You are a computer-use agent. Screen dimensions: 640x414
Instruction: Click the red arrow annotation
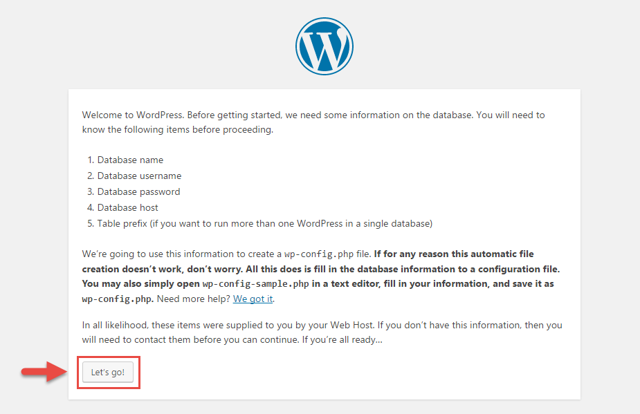click(x=44, y=371)
